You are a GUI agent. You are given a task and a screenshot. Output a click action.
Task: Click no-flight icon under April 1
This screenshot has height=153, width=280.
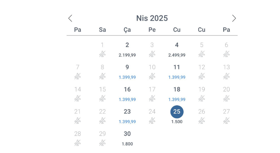point(102,54)
